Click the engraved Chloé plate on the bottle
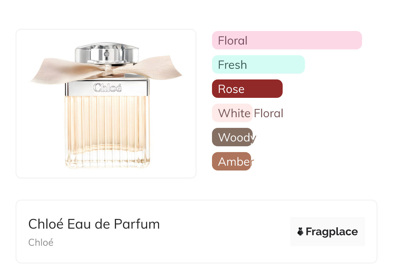The image size is (393, 279). (107, 88)
